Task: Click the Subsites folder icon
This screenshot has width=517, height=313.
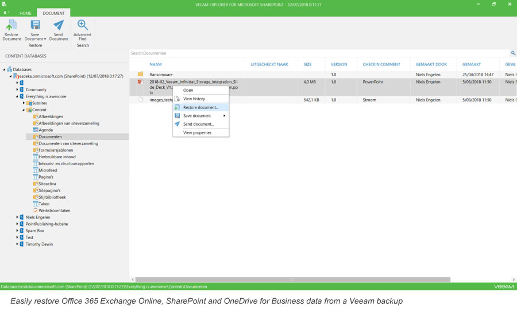Action: pyautogui.click(x=29, y=103)
